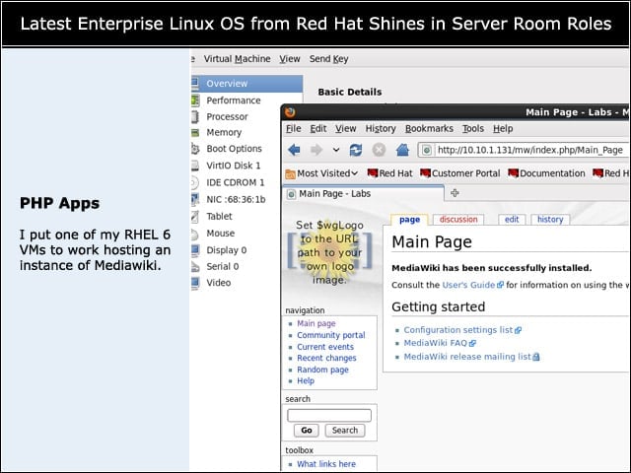Click Firefox Forward arrow button

[316, 150]
